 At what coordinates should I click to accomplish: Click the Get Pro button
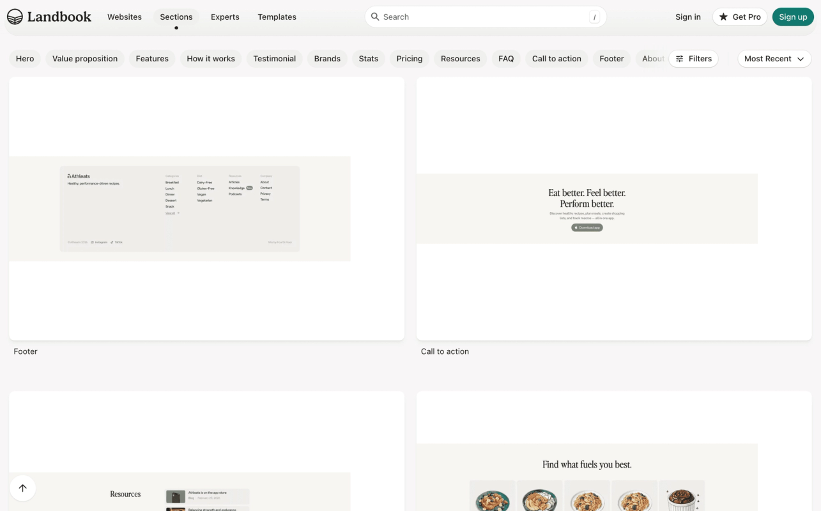(740, 17)
